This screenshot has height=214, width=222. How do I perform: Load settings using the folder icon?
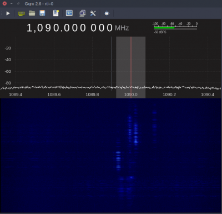click(x=32, y=13)
